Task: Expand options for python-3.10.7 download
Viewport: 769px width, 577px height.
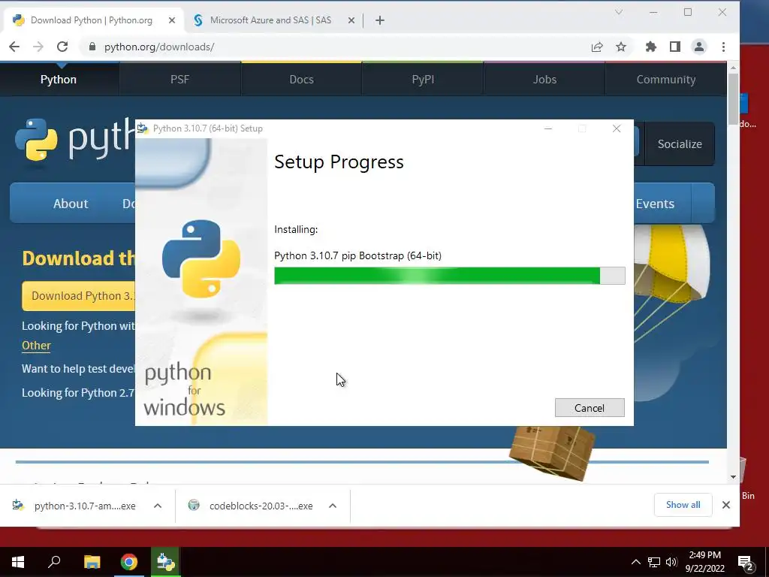Action: pos(158,506)
